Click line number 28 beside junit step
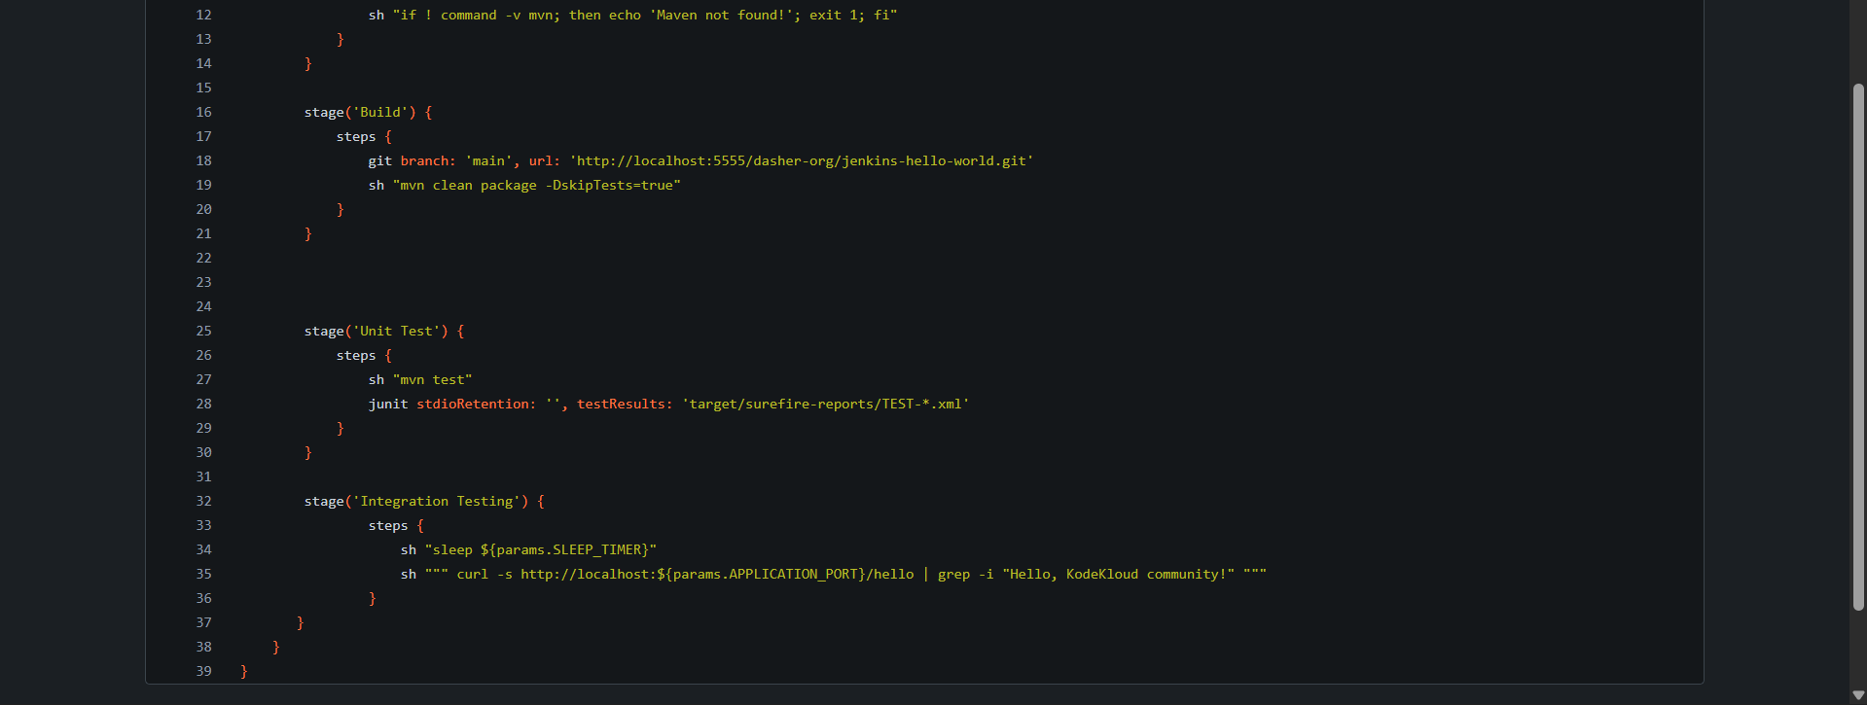The width and height of the screenshot is (1867, 705). pyautogui.click(x=203, y=404)
